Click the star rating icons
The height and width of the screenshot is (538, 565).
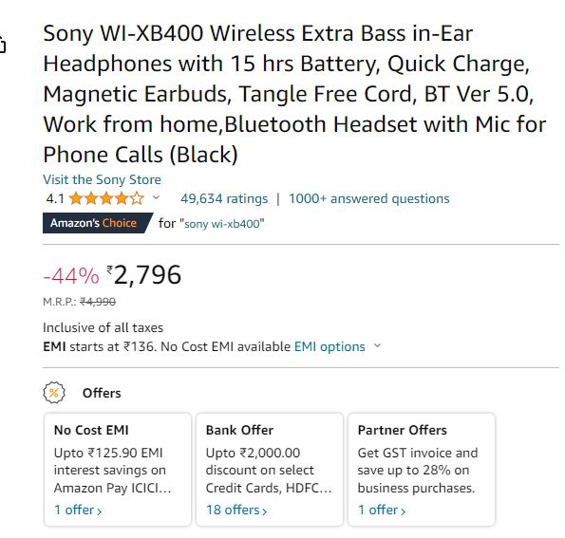pos(106,198)
